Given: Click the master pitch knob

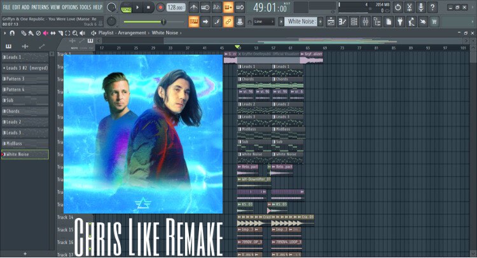Looking at the screenshot, I should pyautogui.click(x=111, y=21).
